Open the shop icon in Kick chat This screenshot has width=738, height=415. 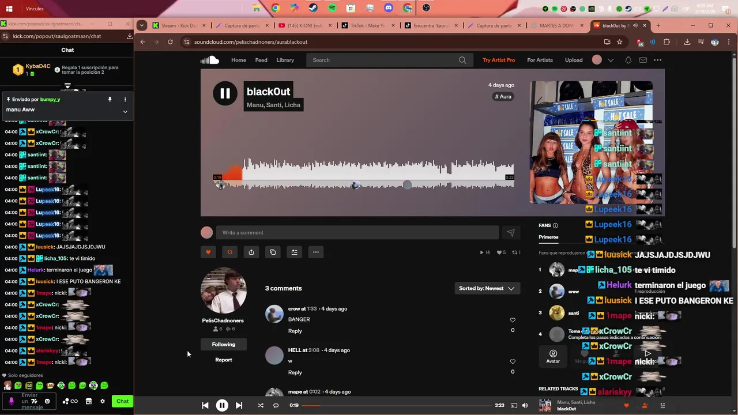point(89,401)
